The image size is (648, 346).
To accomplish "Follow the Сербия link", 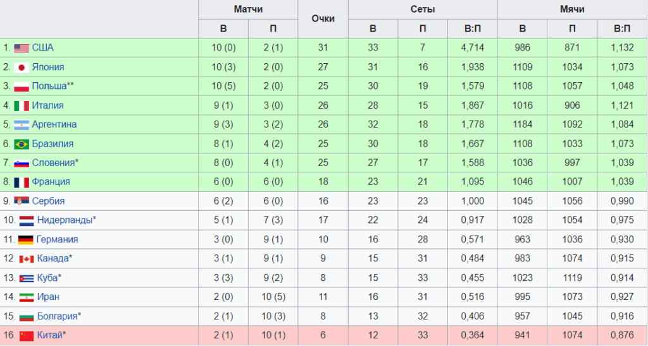I will [48, 201].
